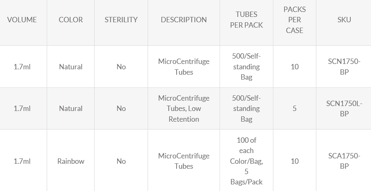This screenshot has width=371, height=191.
Task: Click the SKU column header
Action: click(344, 20)
